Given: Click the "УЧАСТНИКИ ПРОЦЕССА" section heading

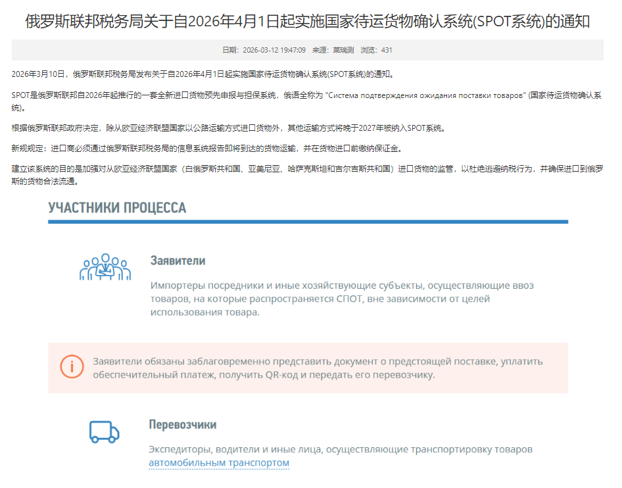Looking at the screenshot, I should tap(117, 208).
